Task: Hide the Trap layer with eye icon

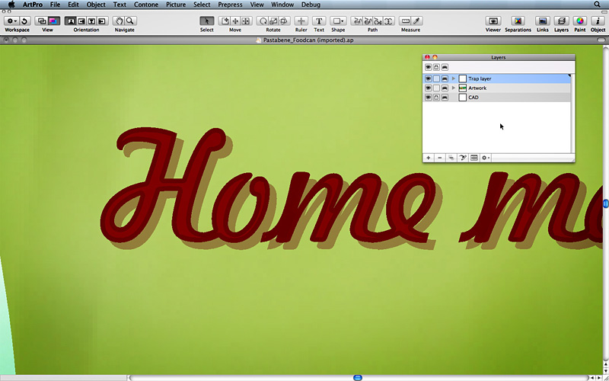Action: 428,78
